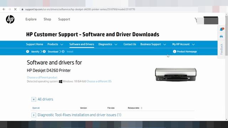Click the HP Deskjet printer image
This screenshot has width=228, height=128.
176,74
